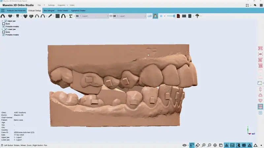This screenshot has width=264, height=148.
Task: Click the measurement caliper toolbar icon
Action: 71,16
